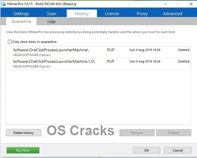Click HKLM\SOFTWARE\Classes\ path under first entry
Screen dimensions: 197x158
pos(32,55)
